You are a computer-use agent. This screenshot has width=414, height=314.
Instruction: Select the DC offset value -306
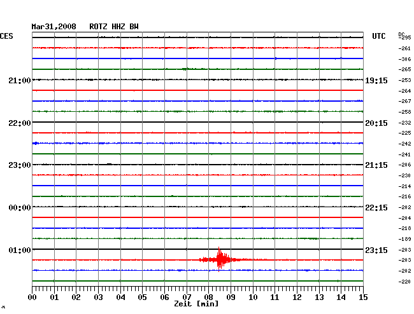point(404,59)
